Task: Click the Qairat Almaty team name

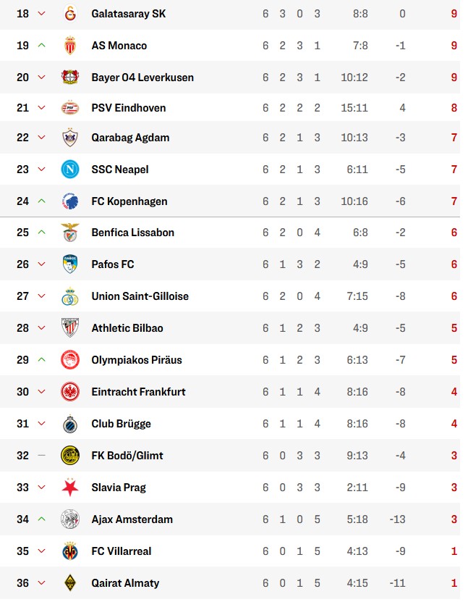Action: point(125,583)
